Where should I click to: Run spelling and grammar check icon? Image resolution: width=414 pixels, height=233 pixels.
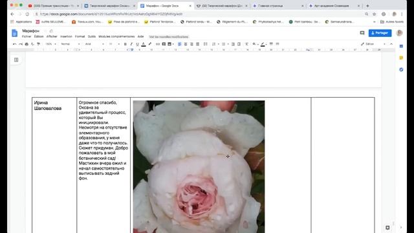[x=32, y=44]
